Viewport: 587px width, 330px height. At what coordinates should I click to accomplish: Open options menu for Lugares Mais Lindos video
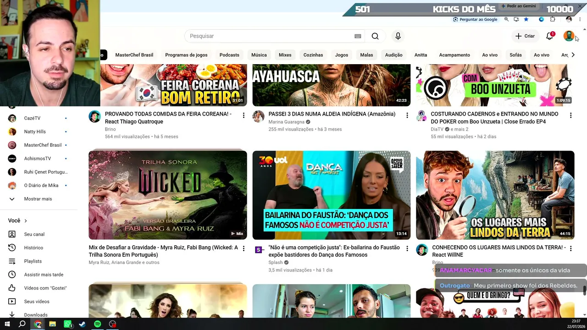[571, 249]
